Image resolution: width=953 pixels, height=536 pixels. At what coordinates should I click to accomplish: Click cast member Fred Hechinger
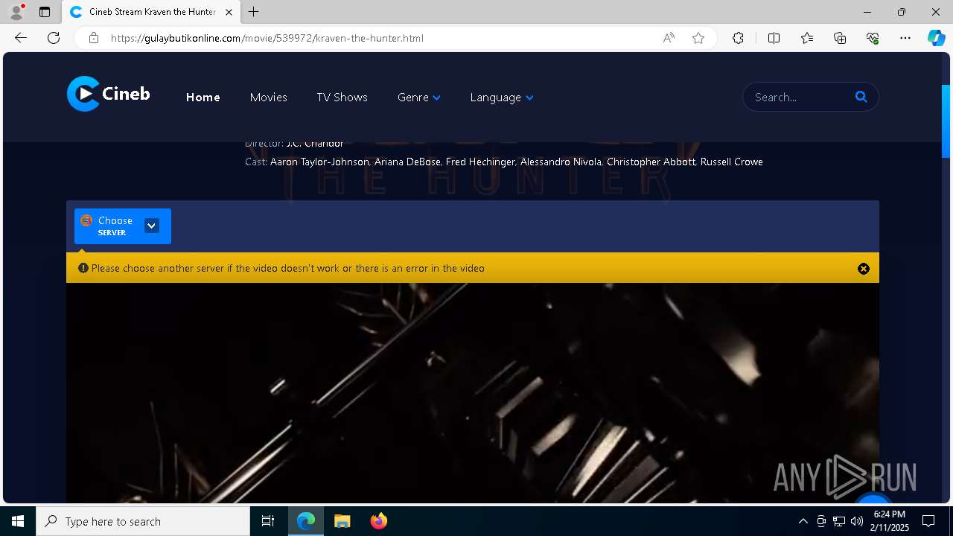tap(480, 162)
